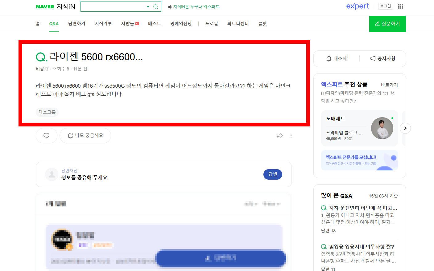Open 공지사항 announcements
Image resolution: width=434 pixels, height=271 pixels.
point(383,58)
